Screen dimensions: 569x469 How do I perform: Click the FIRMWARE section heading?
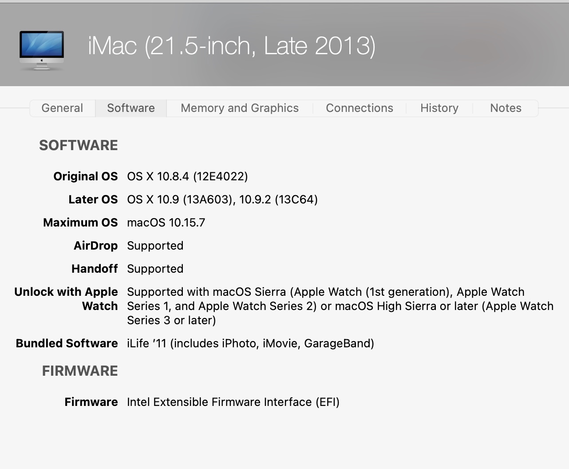80,371
